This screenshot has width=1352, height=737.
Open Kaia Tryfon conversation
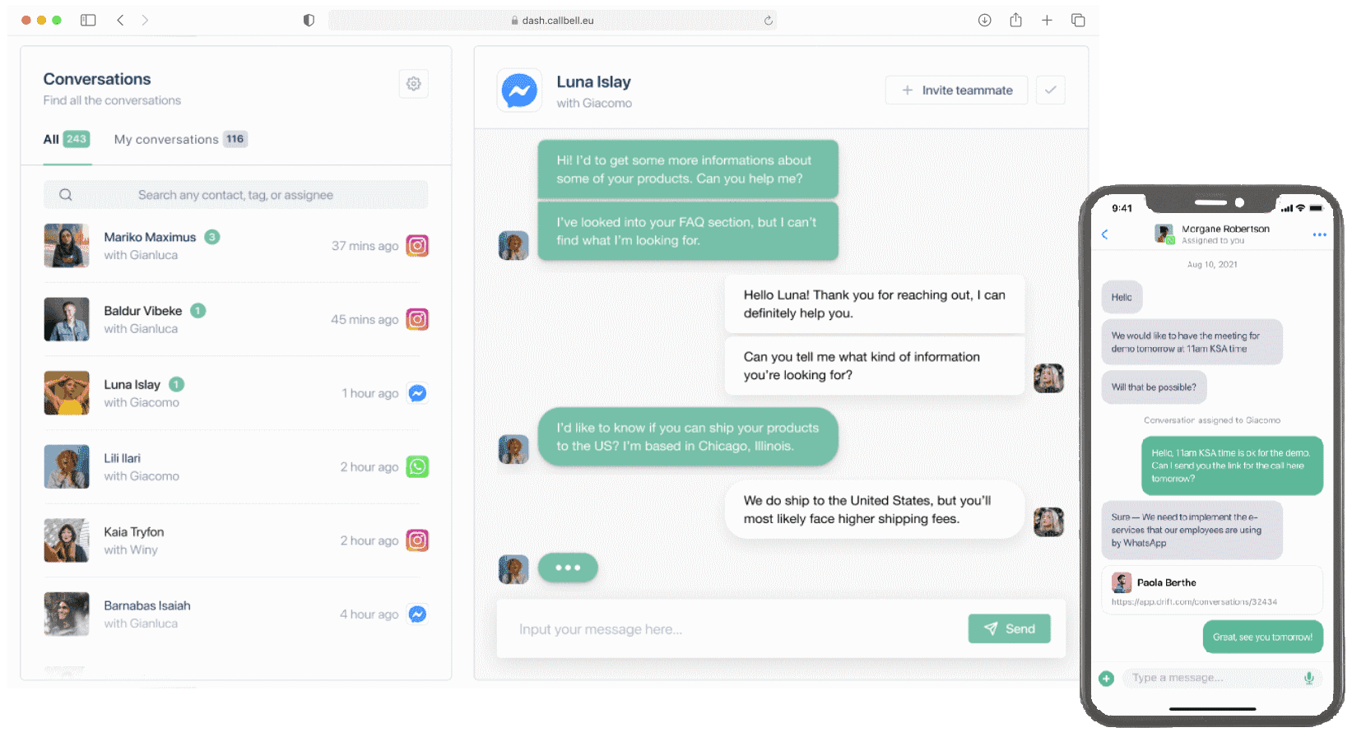(236, 540)
